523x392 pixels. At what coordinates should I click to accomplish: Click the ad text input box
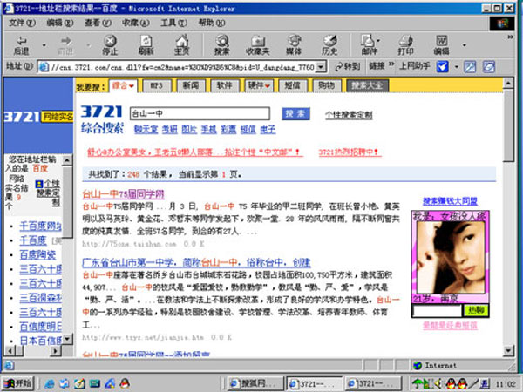coord(437,311)
